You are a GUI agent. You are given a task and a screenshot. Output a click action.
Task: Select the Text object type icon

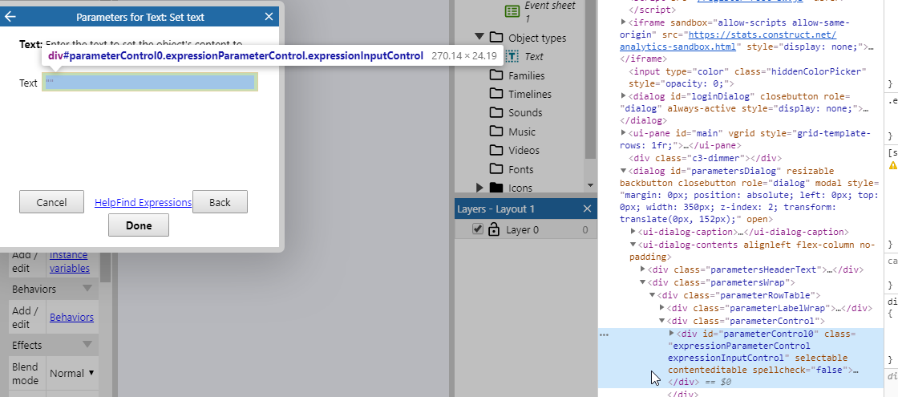512,56
